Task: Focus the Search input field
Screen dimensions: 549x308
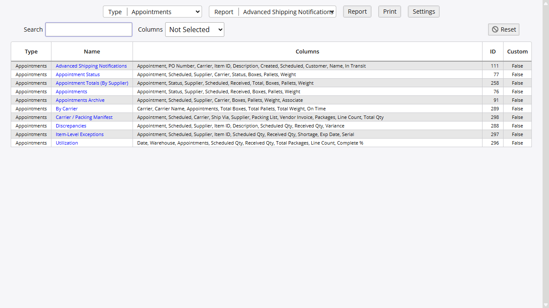Action: tap(89, 30)
